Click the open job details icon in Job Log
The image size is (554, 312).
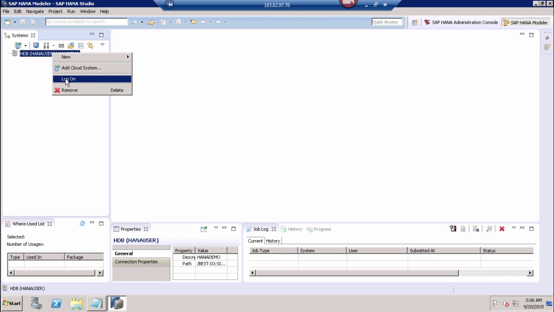coord(453,229)
